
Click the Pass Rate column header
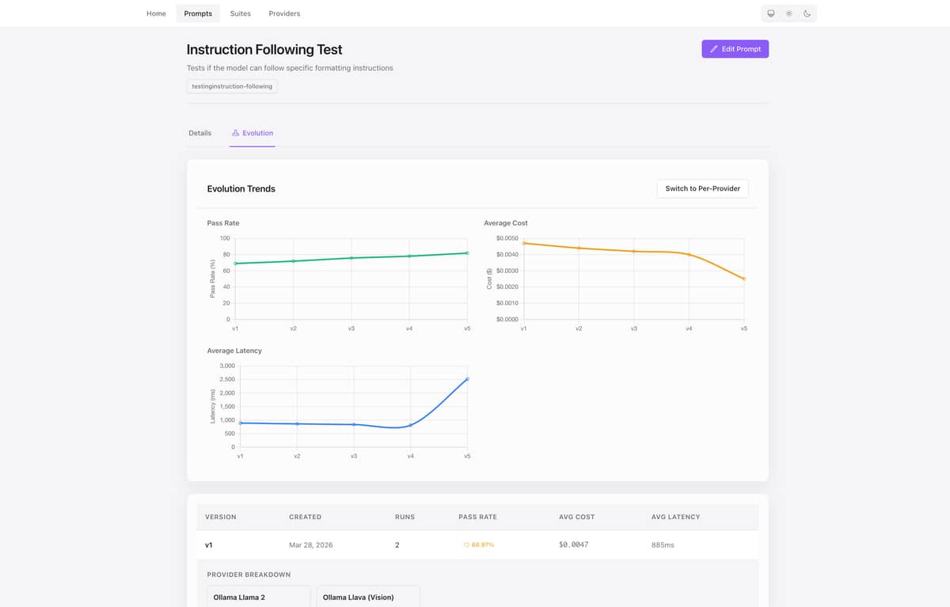(x=477, y=517)
